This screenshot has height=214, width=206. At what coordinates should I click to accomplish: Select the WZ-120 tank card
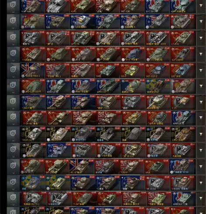pyautogui.click(x=132, y=7)
